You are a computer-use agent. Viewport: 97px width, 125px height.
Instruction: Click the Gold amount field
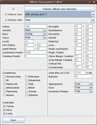coord(80,73)
